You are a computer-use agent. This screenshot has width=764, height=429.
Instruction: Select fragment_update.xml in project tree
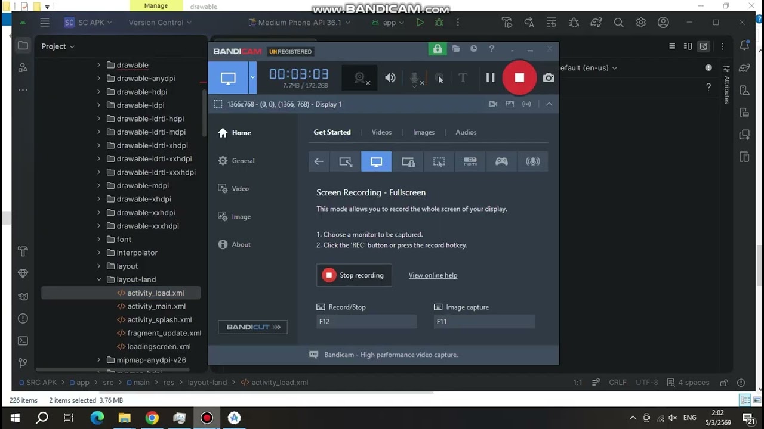click(x=164, y=333)
